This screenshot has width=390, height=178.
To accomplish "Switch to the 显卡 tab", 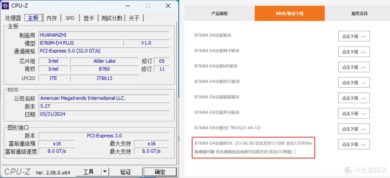I will tap(88, 18).
